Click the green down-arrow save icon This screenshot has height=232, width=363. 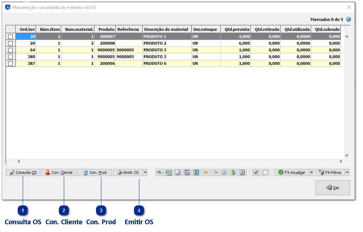tap(233, 172)
